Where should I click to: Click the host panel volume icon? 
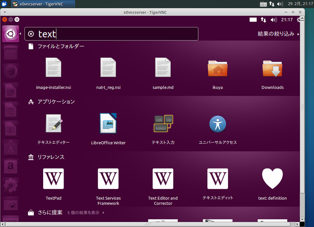click(280, 4)
